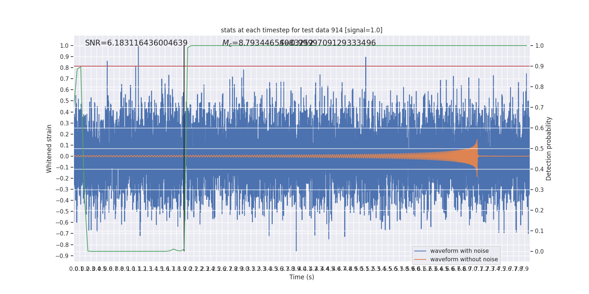Image resolution: width=589 pixels, height=294 pixels.
Task: Click the −0.6 tick label
Action: click(x=62, y=222)
